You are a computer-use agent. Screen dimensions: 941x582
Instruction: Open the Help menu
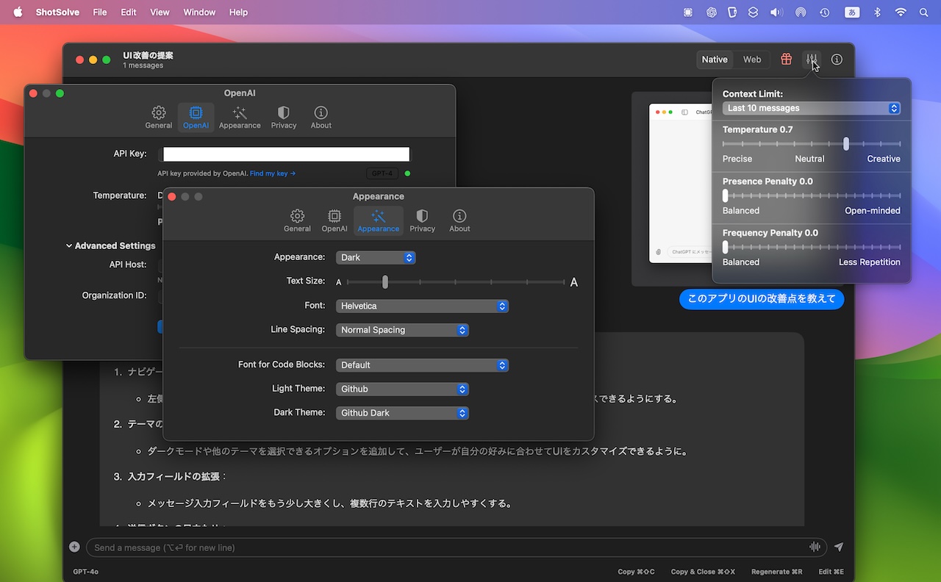click(238, 12)
